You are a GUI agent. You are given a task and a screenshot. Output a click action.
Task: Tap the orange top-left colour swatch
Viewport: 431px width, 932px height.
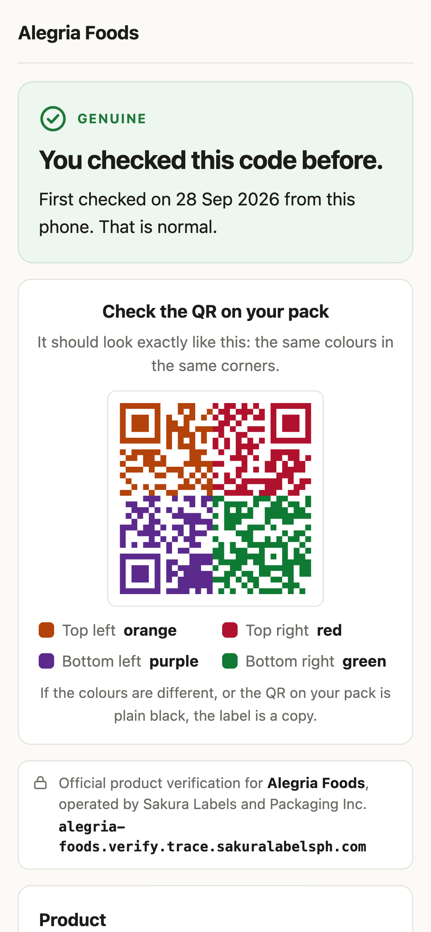click(46, 630)
